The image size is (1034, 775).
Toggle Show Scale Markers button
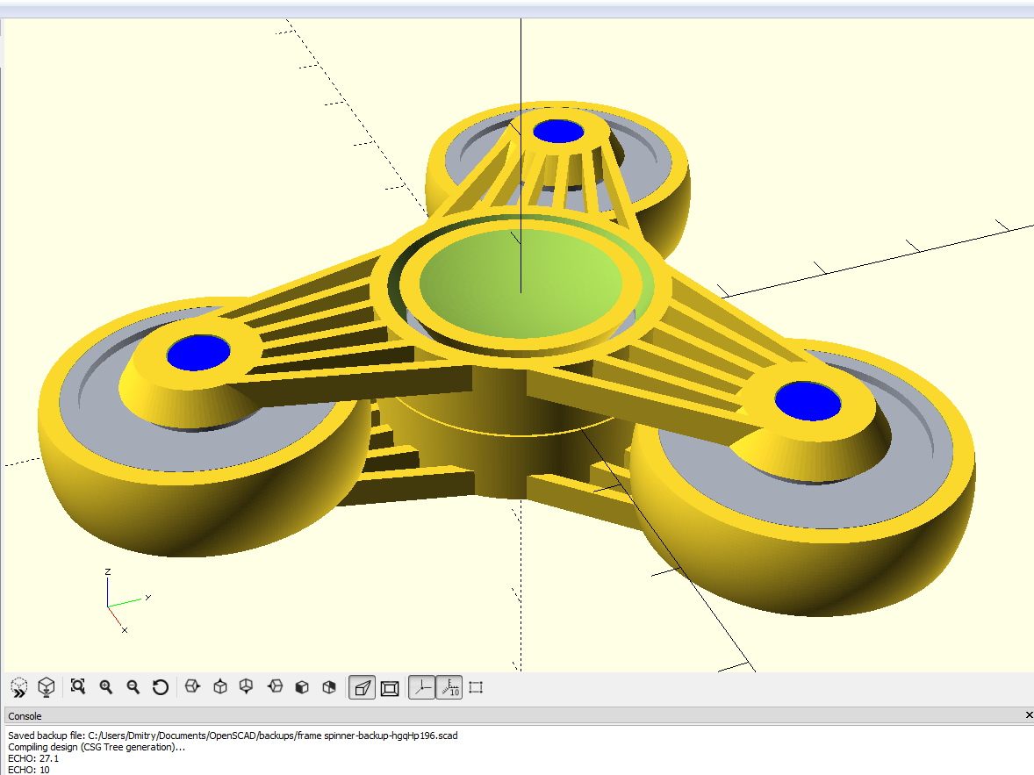[449, 688]
